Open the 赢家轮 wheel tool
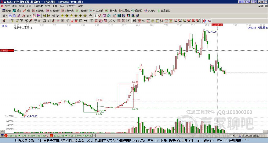The width and height of the screenshot is (268, 143). pyautogui.click(x=137, y=10)
